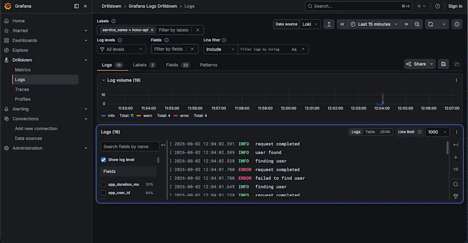Switch to the Labels tab
The width and height of the screenshot is (468, 243).
coord(144,65)
